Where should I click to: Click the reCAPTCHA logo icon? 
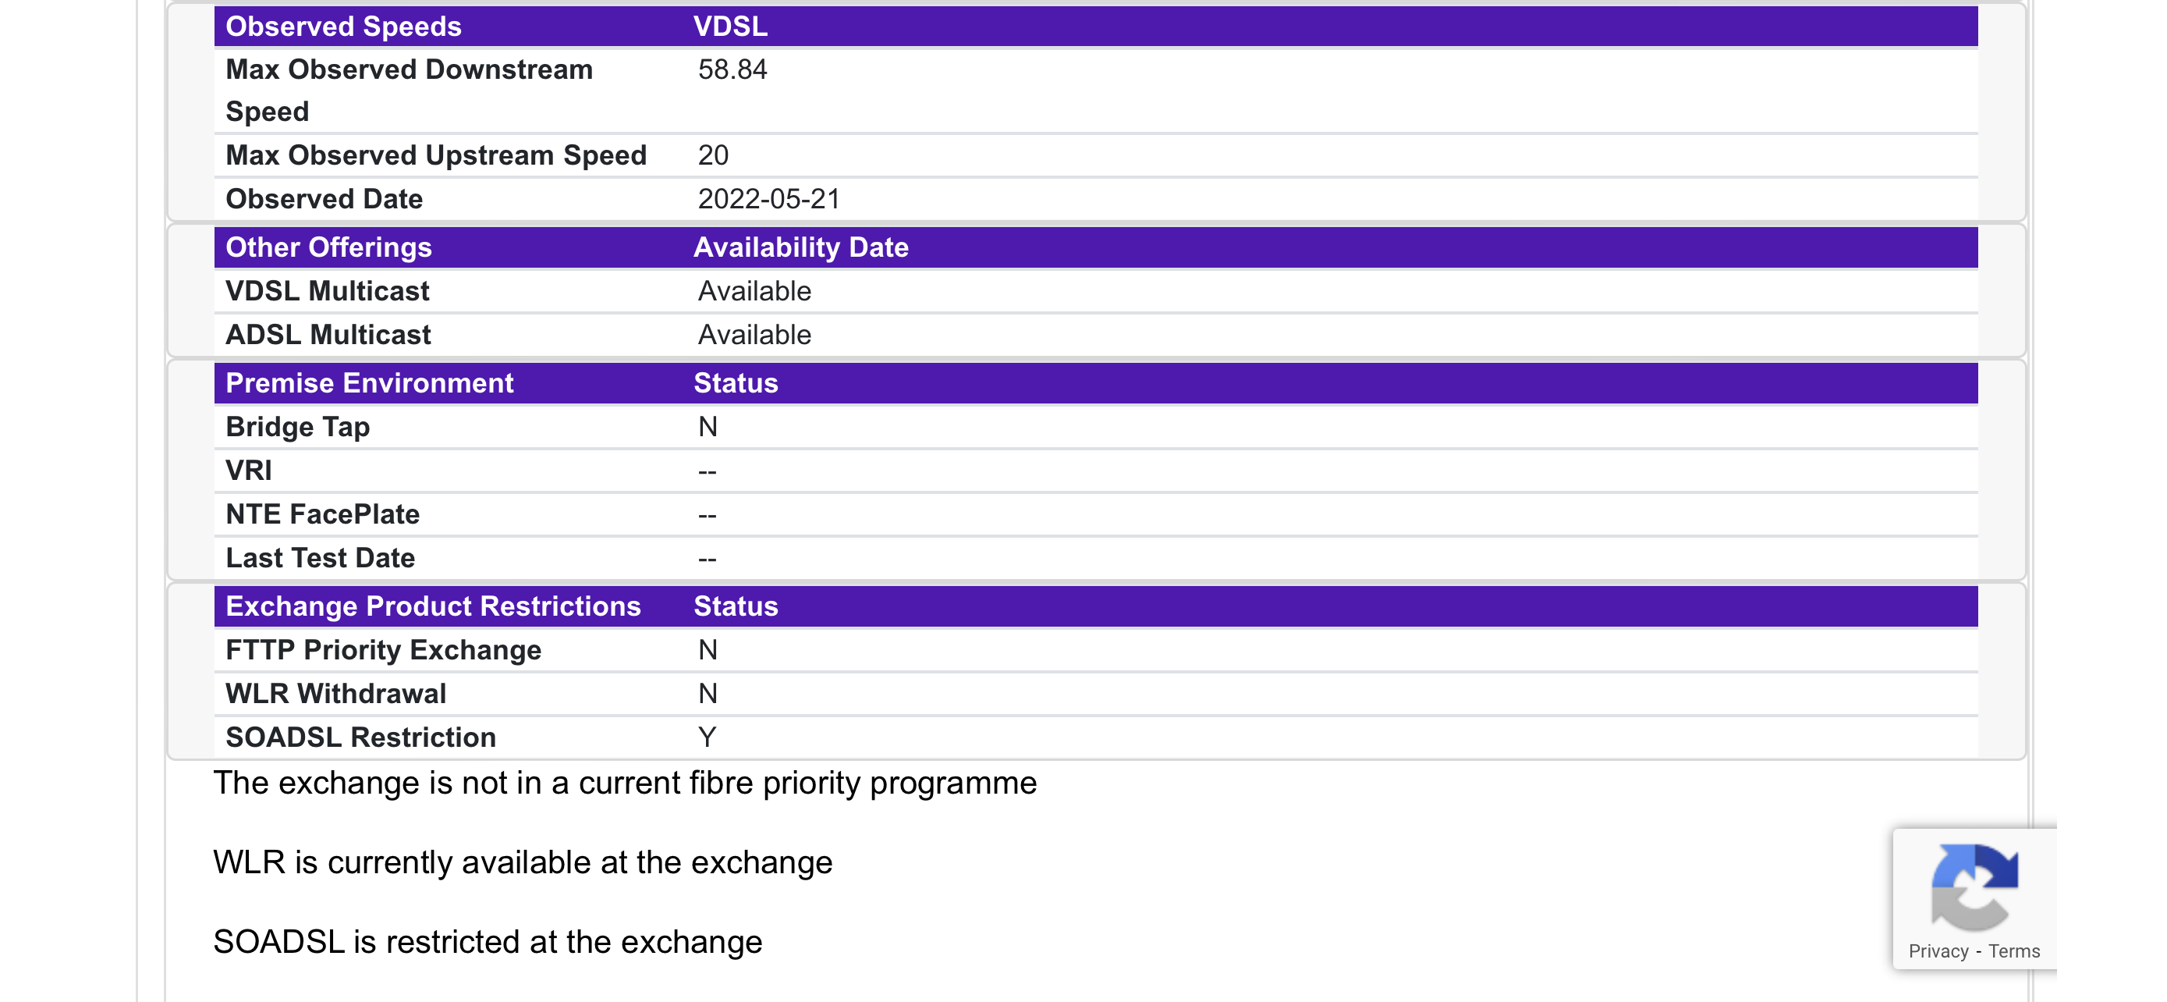[1974, 886]
